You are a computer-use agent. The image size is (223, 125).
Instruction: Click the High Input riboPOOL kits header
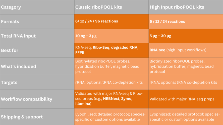[x=186, y=7]
